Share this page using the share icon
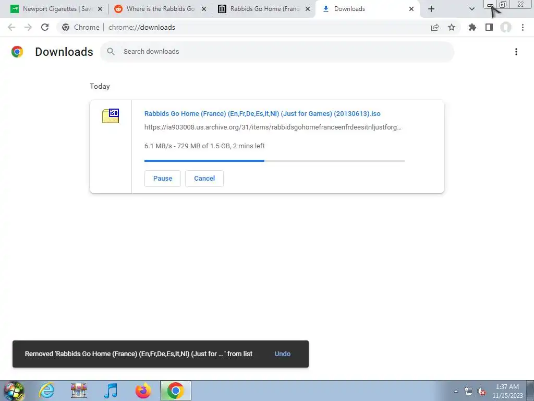 point(435,27)
